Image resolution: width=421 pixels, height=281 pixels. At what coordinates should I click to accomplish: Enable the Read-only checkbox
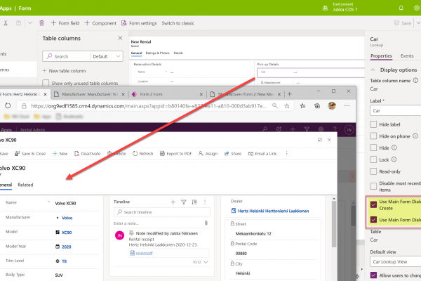pos(373,171)
